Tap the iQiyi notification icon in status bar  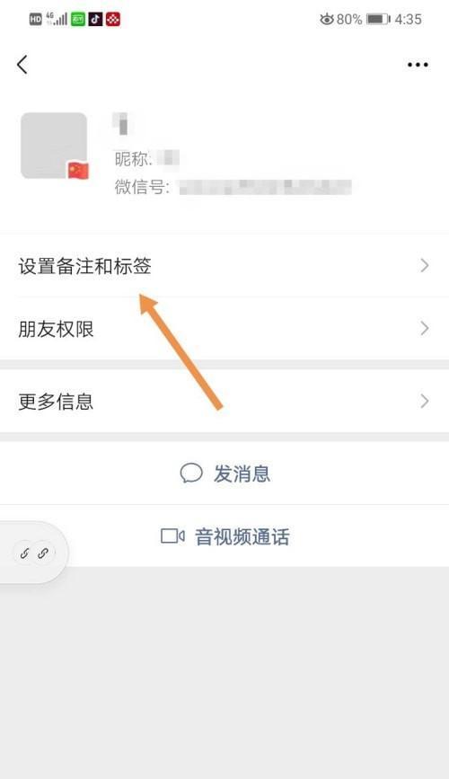(78, 20)
